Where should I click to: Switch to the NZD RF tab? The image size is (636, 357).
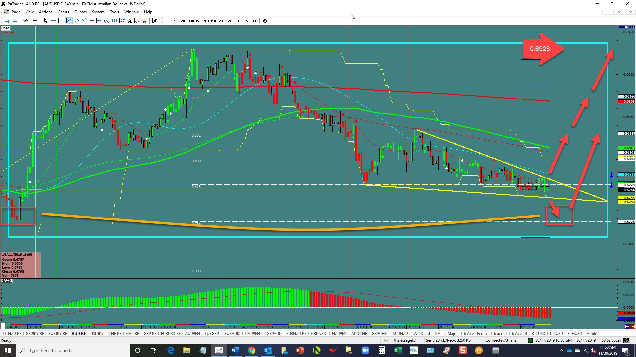tap(14, 334)
